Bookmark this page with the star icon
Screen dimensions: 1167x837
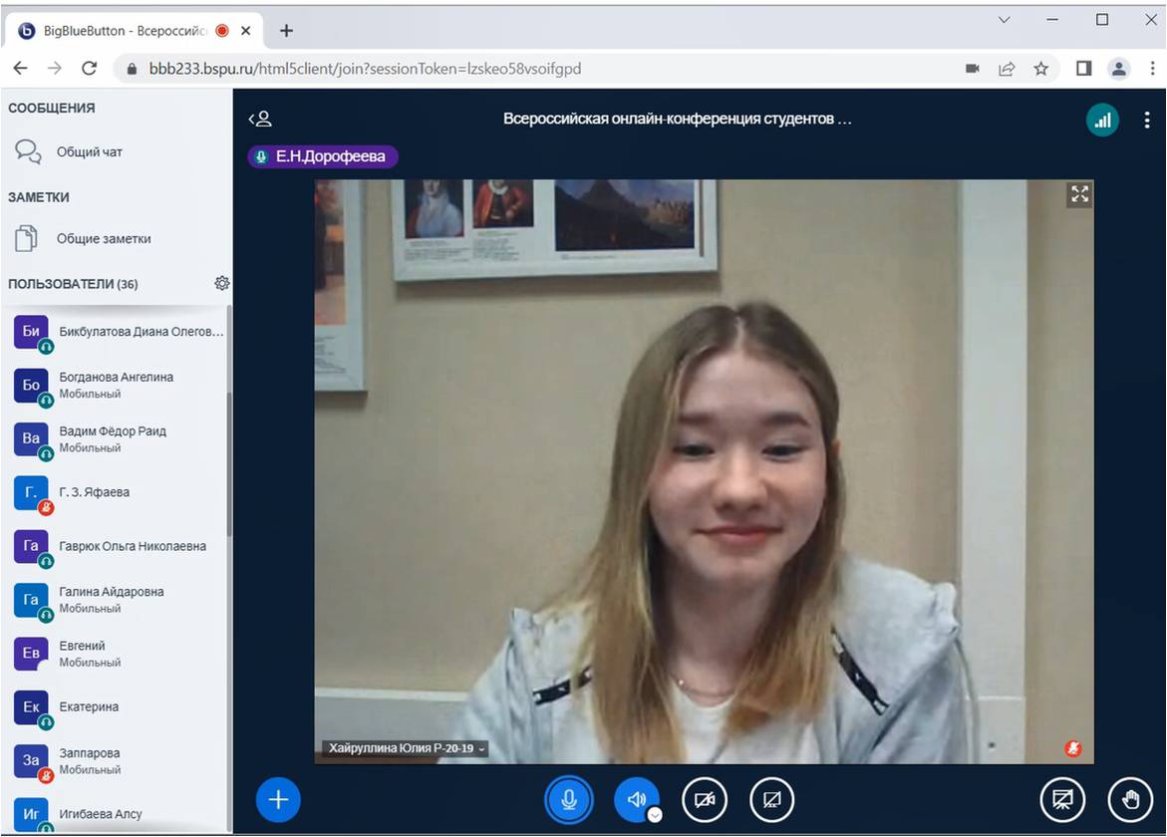click(1041, 69)
